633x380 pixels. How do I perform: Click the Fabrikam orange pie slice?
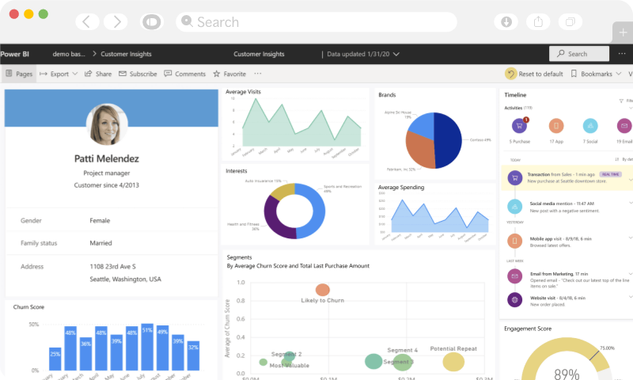coord(419,150)
